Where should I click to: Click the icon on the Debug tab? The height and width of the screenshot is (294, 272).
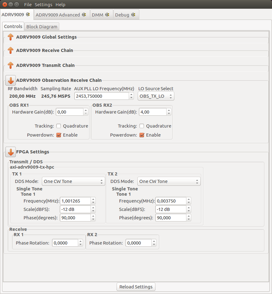coord(133,14)
